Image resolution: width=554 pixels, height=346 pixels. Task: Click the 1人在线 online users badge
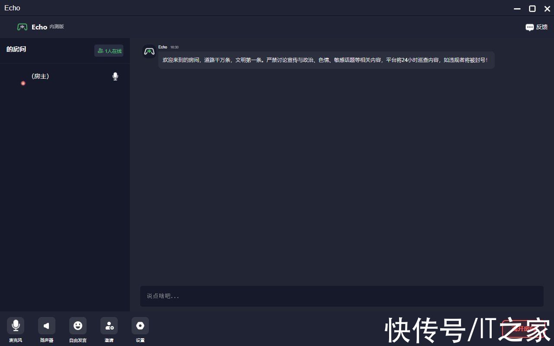click(109, 51)
